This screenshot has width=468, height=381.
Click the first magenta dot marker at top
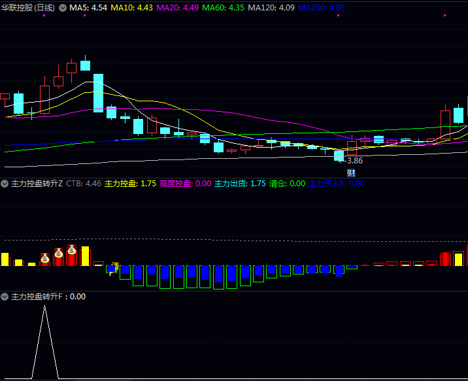44,15
